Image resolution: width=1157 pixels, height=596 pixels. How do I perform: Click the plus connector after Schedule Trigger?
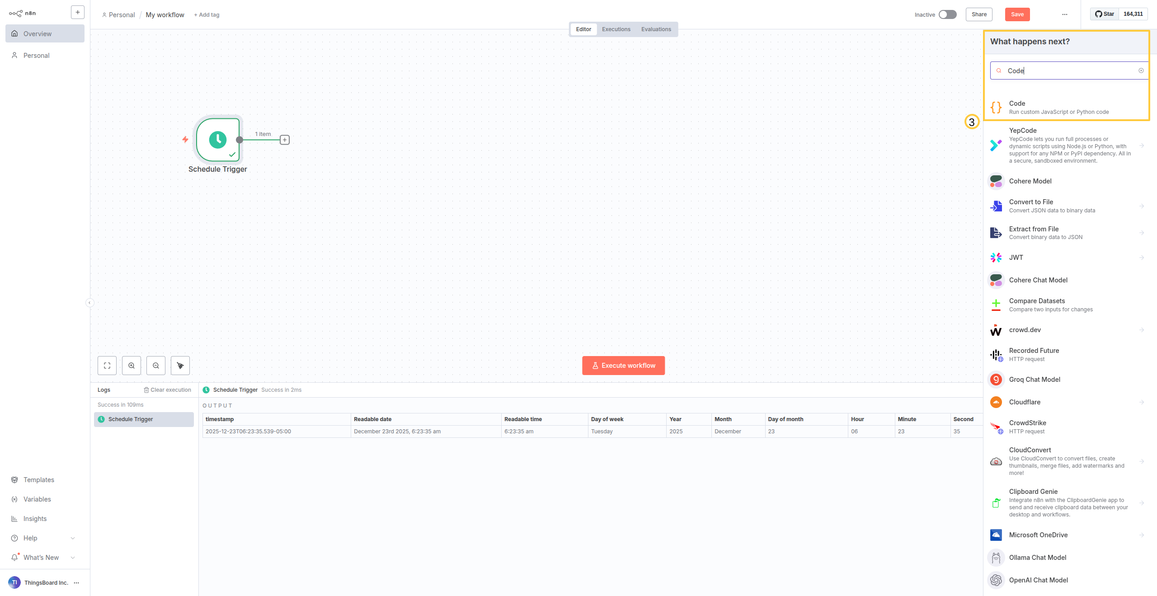pos(285,140)
